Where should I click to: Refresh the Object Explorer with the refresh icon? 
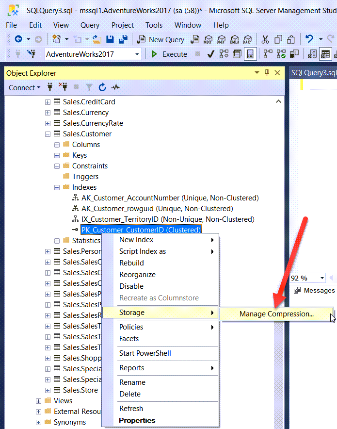pos(102,87)
